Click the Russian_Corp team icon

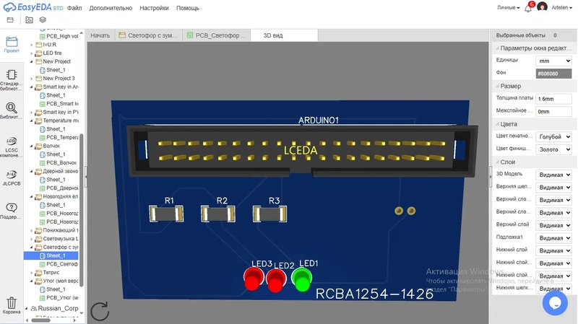[x=33, y=308]
